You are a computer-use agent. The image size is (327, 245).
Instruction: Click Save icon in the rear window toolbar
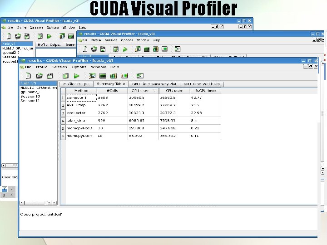27,36
